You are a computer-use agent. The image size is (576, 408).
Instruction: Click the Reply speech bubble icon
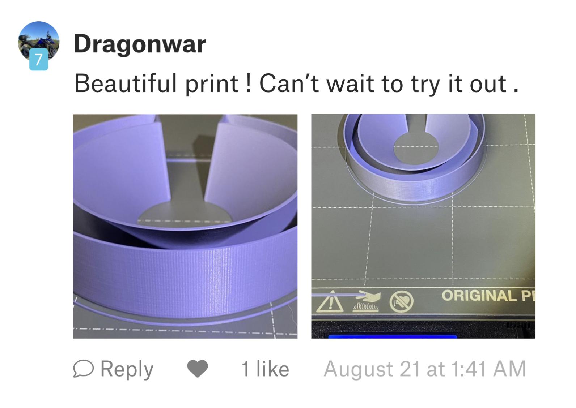(84, 369)
